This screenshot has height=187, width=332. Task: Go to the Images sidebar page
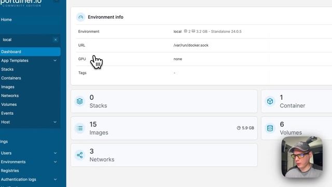click(8, 87)
